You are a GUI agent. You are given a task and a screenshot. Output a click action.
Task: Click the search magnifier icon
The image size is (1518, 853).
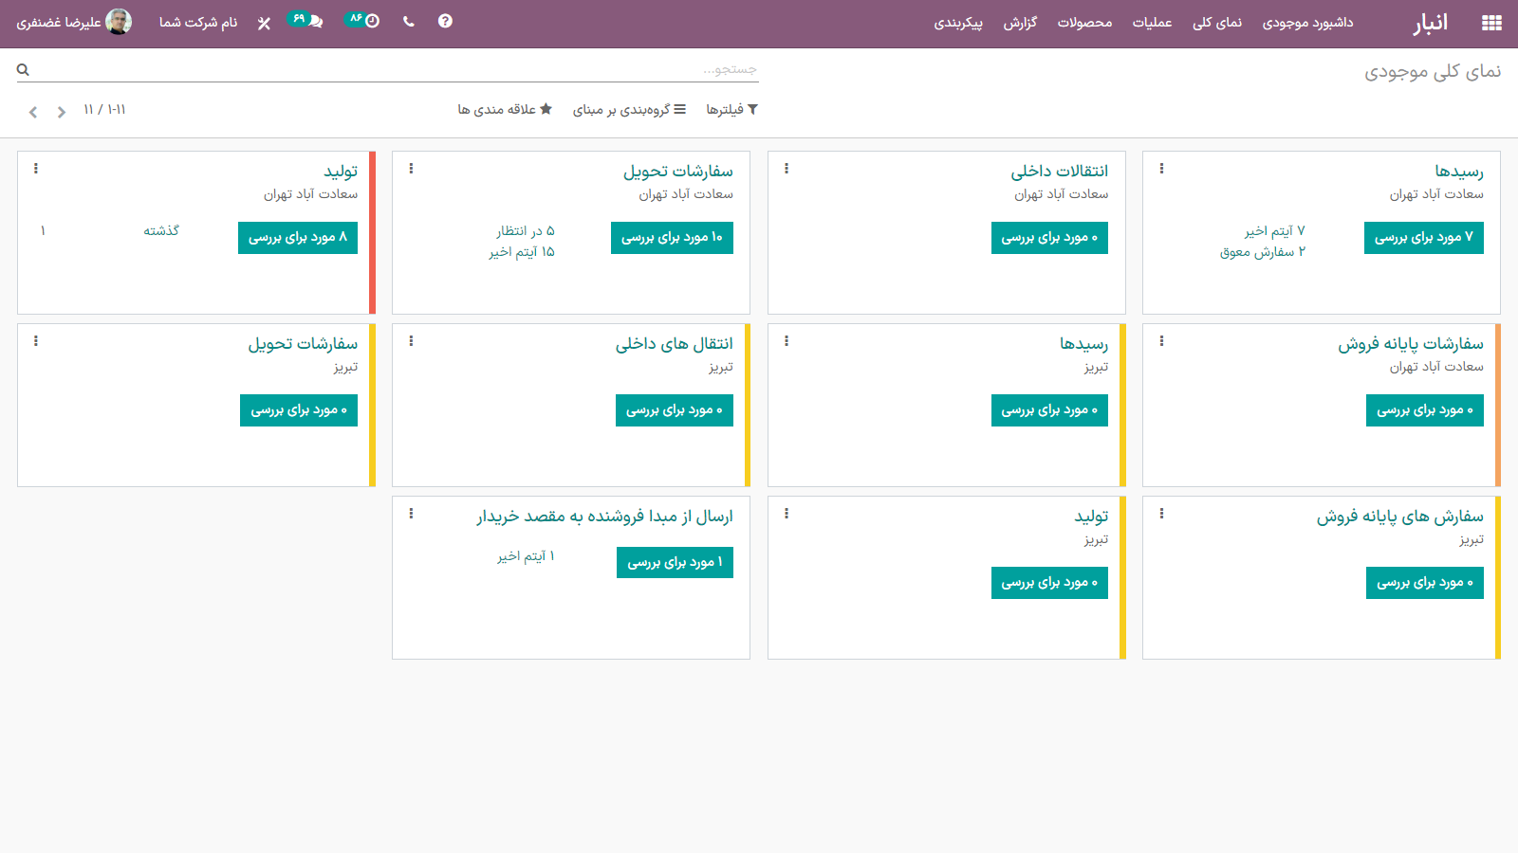click(x=23, y=69)
